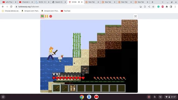178x100 pixels.
Task: Reload the turbowarp page
Action: point(11,7)
